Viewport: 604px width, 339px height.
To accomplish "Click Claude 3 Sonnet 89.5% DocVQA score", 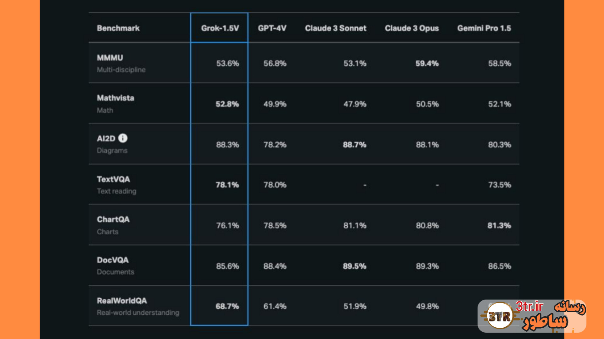I will (355, 266).
